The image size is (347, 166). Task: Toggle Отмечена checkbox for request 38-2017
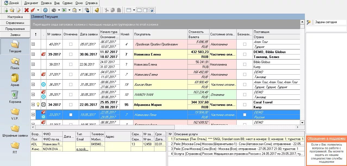point(71,64)
